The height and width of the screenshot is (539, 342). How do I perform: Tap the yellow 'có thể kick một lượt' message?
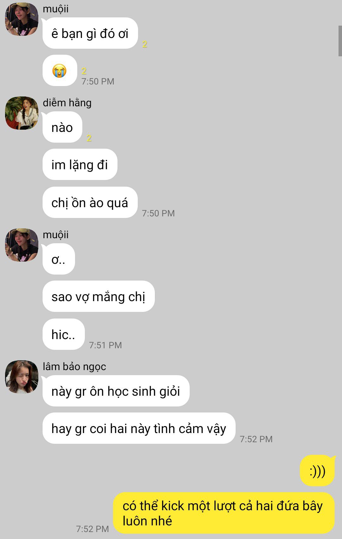(224, 513)
